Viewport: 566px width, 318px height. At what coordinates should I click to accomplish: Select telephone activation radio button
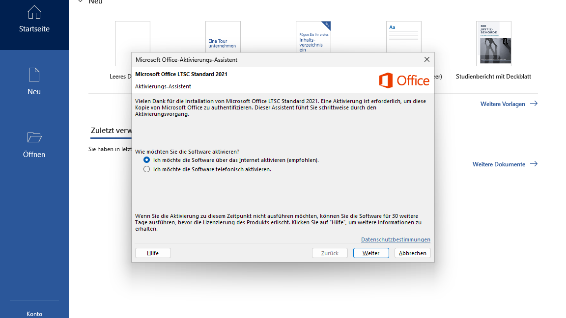(146, 169)
